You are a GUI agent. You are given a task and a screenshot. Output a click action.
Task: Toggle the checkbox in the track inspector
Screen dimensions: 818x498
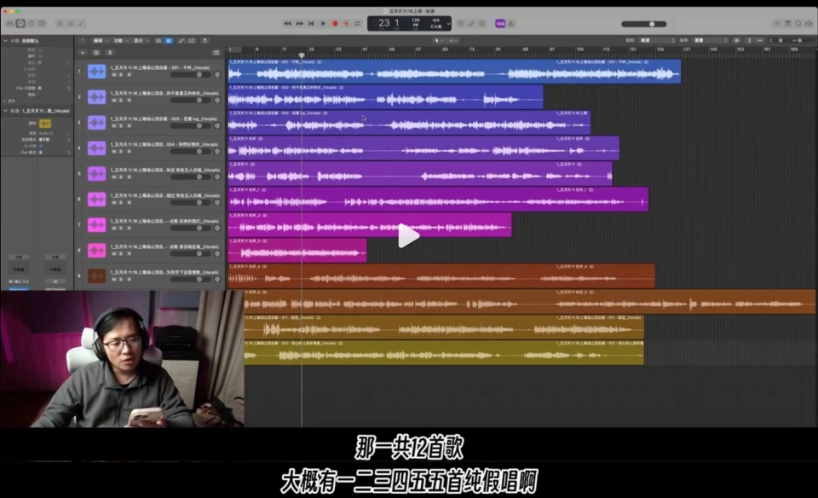coord(40,146)
